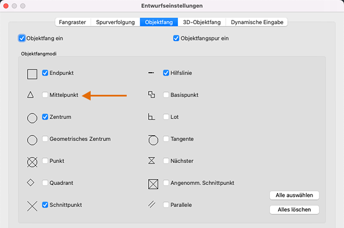
Task: Toggle the Objektfangspur ein checkbox
Action: pyautogui.click(x=177, y=38)
